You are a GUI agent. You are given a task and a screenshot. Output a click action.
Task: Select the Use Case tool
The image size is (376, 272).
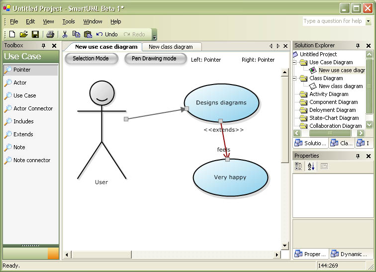coord(31,95)
